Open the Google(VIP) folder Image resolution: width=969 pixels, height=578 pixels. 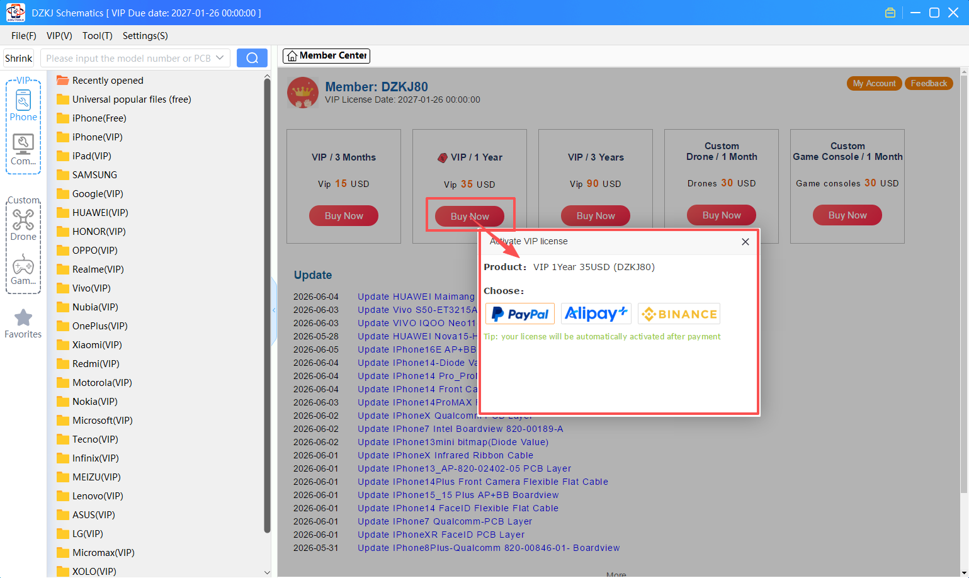90,194
